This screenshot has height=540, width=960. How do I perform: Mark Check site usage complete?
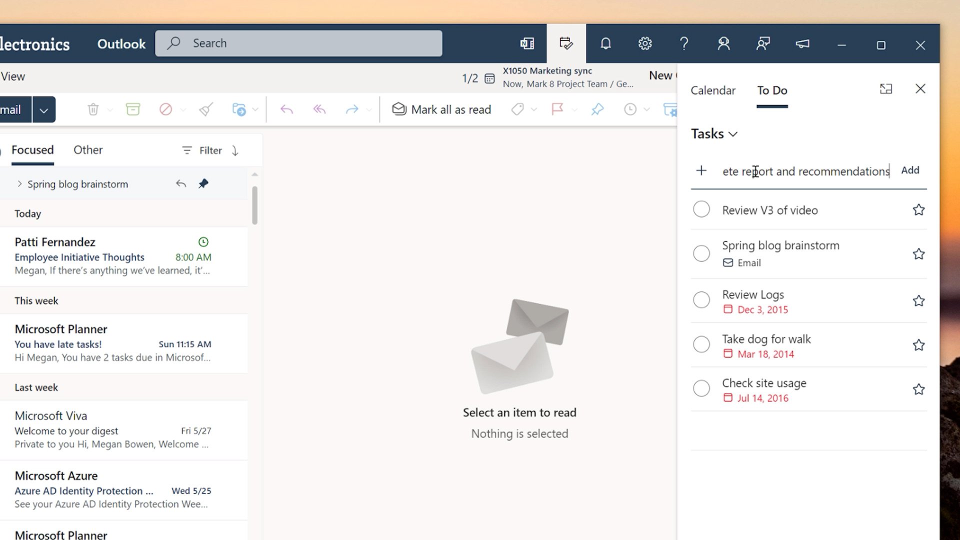click(x=701, y=388)
